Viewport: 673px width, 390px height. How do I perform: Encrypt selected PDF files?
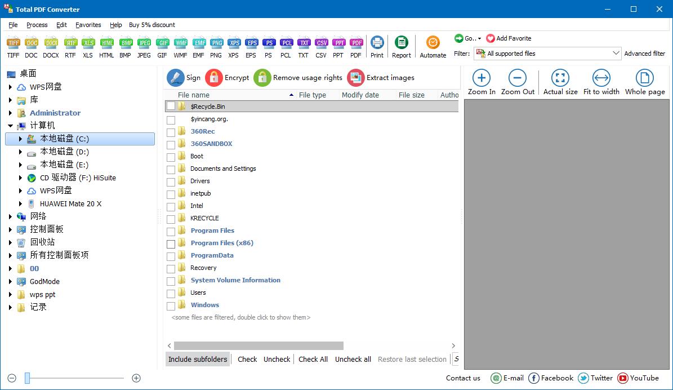(227, 78)
